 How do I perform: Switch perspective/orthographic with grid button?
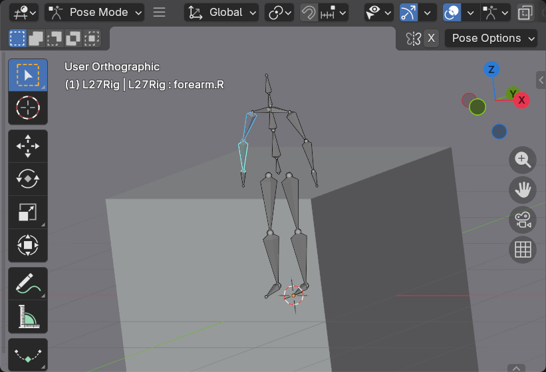coord(523,250)
